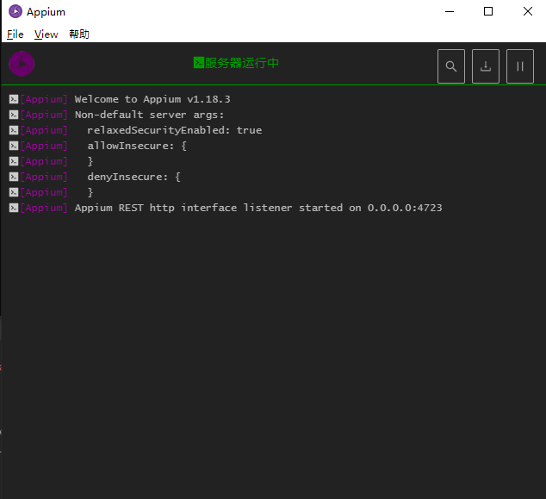Click log line 'allowInsecure: {'

(x=137, y=146)
